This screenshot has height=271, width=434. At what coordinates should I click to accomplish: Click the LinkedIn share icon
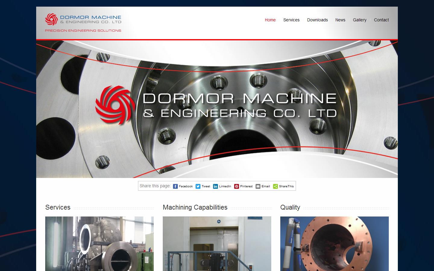pos(215,186)
